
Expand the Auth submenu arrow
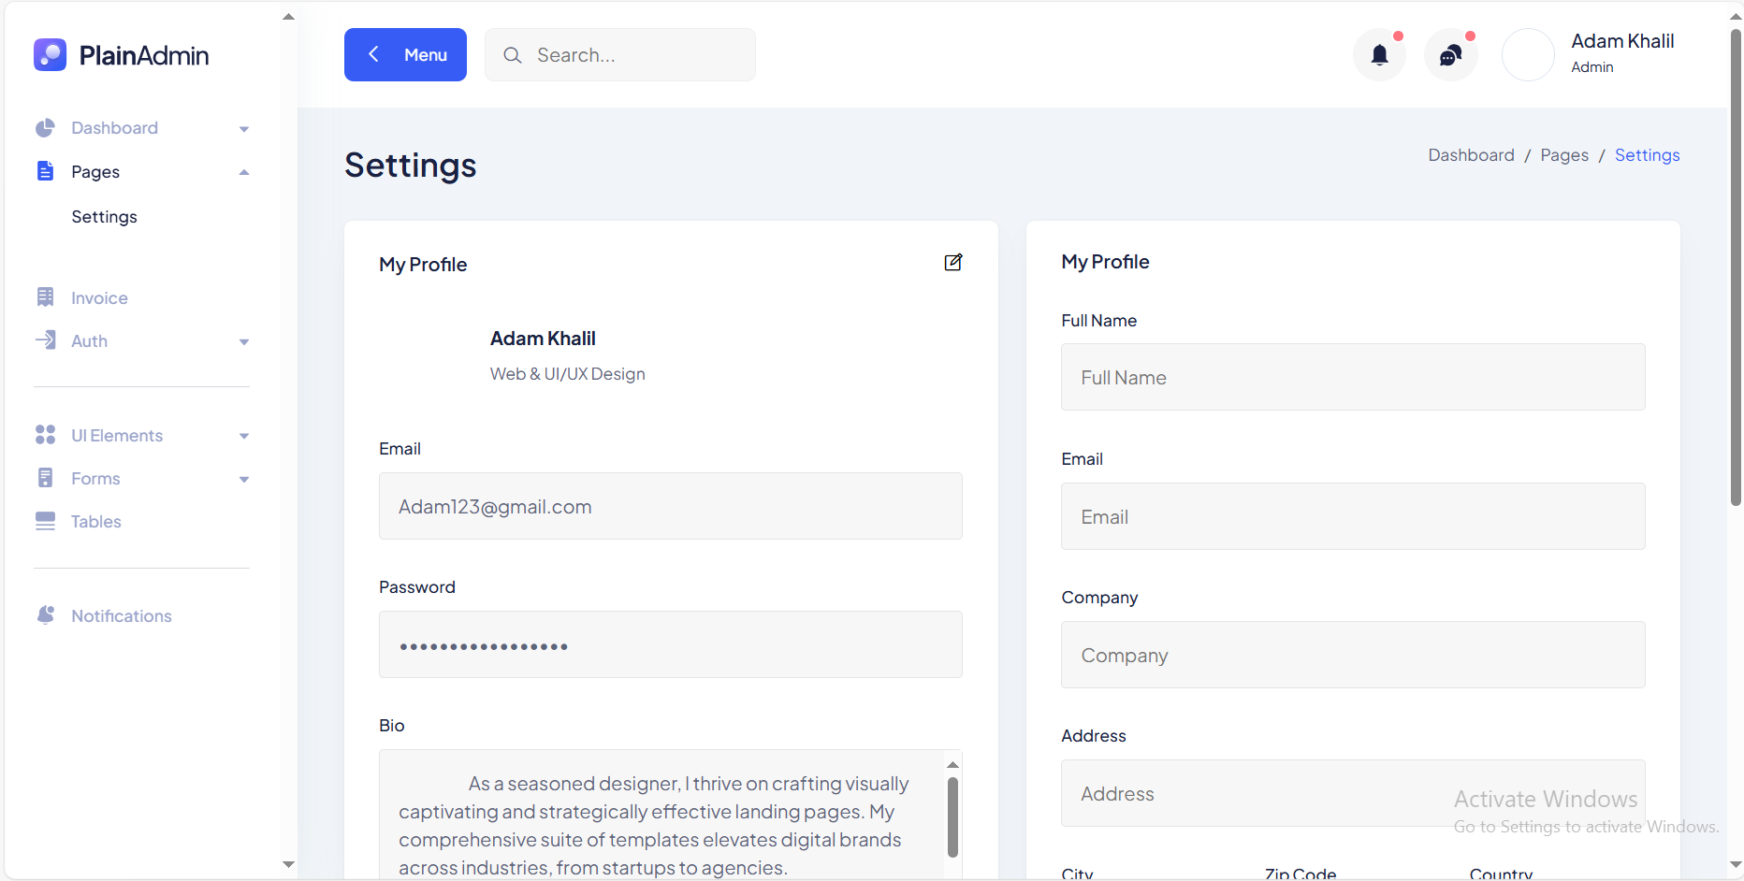(x=244, y=342)
